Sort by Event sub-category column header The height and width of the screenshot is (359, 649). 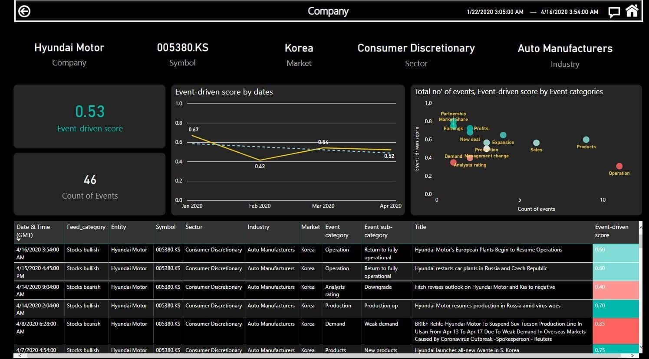click(378, 231)
